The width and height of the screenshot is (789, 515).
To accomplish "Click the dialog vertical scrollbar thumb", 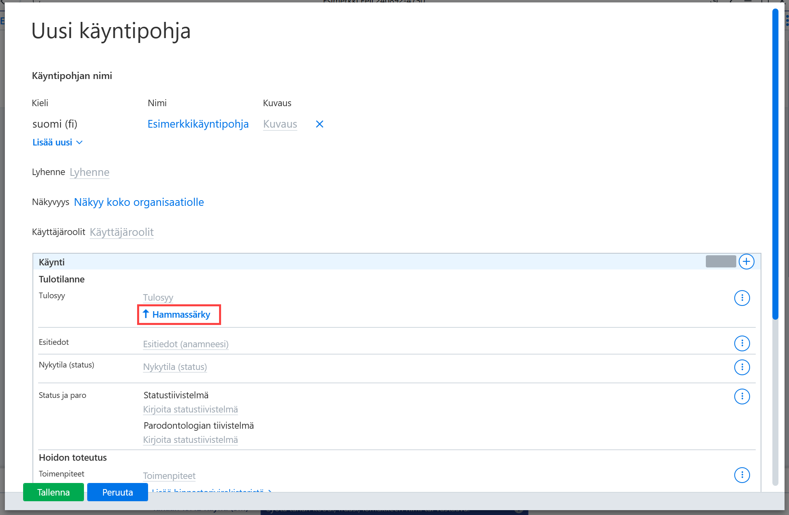I will pyautogui.click(x=775, y=164).
